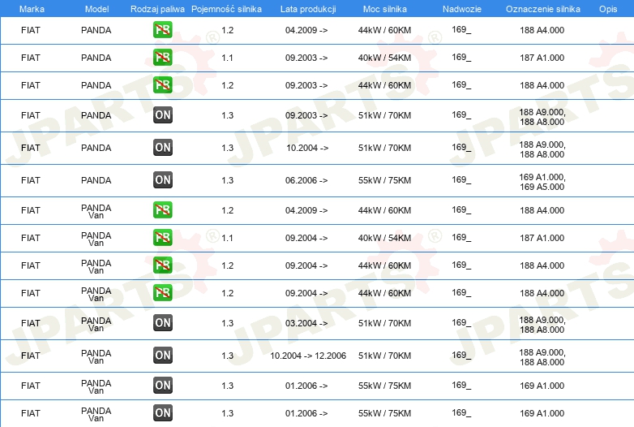This screenshot has width=634, height=427.
Task: Click the Marka column header
Action: click(x=32, y=9)
